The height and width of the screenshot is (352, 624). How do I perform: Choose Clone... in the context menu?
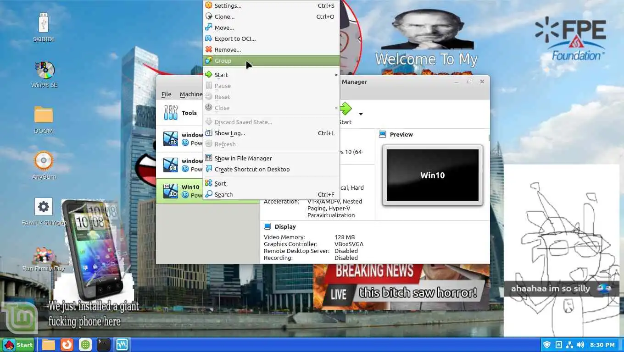pyautogui.click(x=271, y=16)
